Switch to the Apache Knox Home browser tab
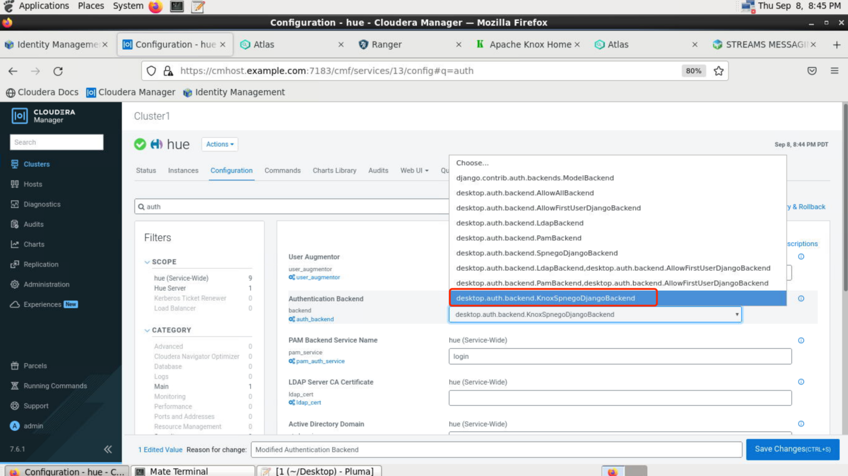This screenshot has width=848, height=476. click(x=529, y=45)
